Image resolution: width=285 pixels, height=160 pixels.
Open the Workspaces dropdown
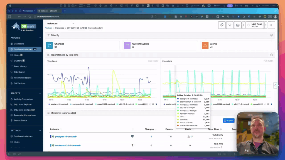[x=28, y=11]
